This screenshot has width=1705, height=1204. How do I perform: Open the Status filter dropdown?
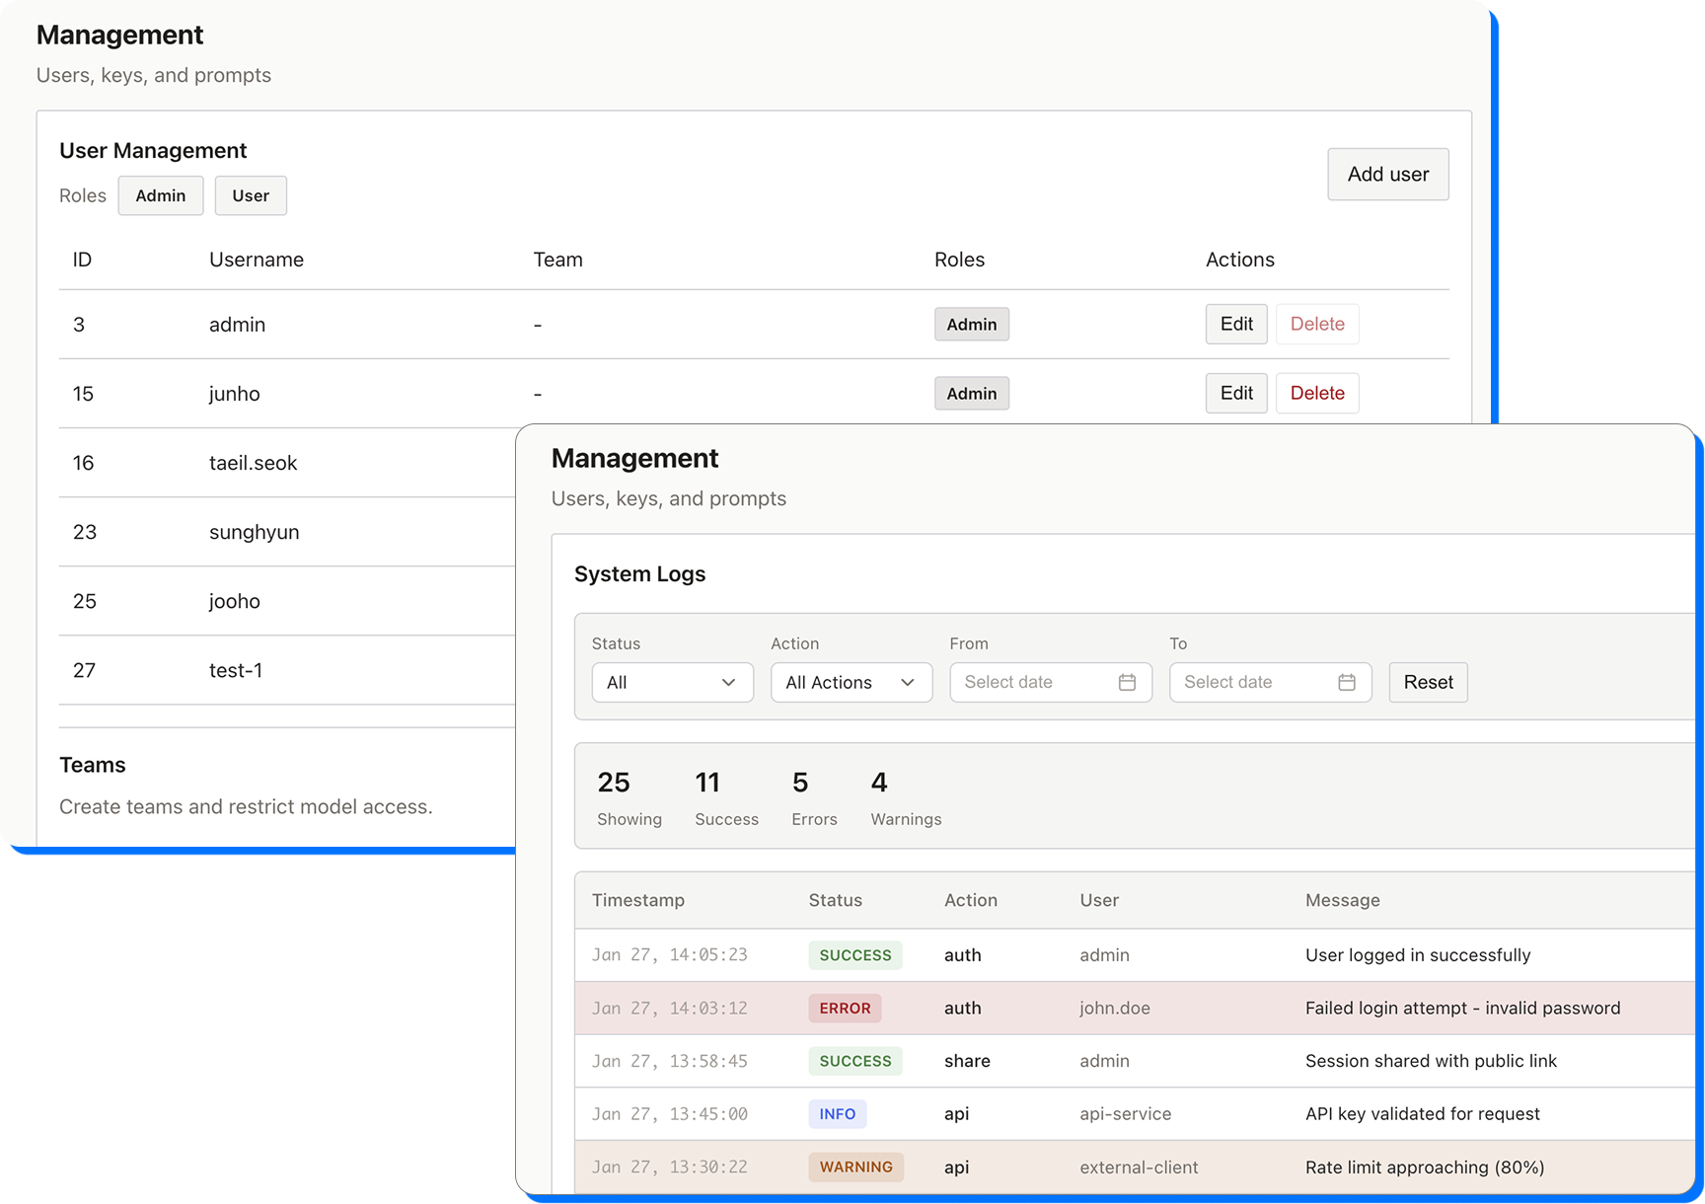[x=672, y=683]
